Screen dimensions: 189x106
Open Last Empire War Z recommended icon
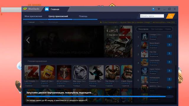pos(32,72)
